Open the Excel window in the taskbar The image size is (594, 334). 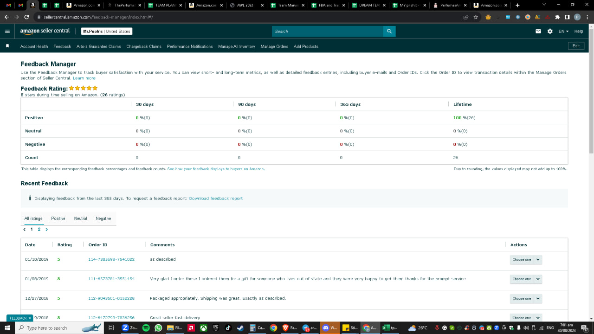pyautogui.click(x=391, y=328)
